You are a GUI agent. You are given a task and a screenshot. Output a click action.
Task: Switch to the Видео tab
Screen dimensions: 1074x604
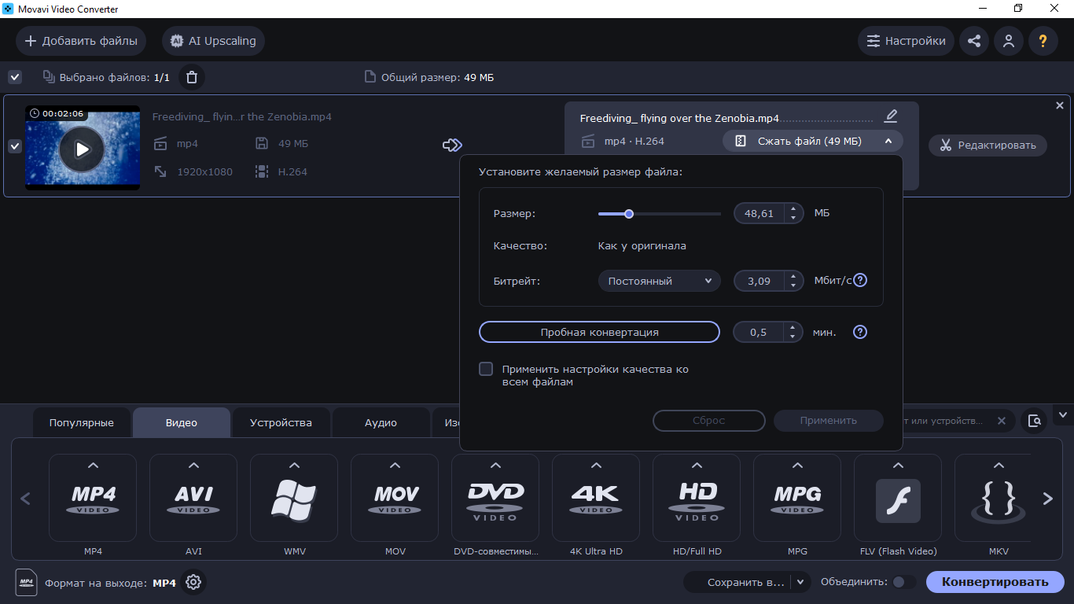182,422
